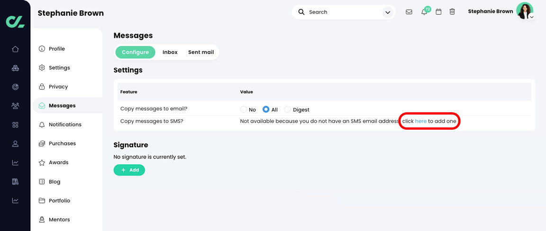Select Messages in the side menu

pos(68,106)
